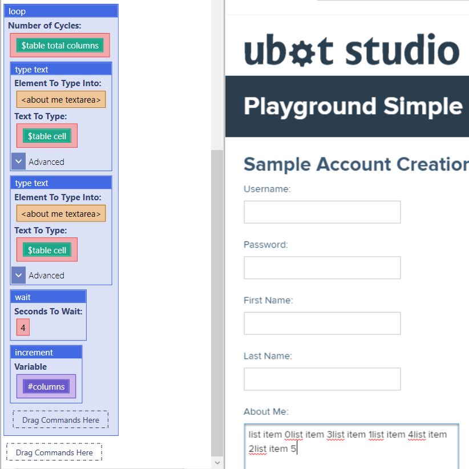Click the About Me label
The image size is (469, 469).
point(266,411)
